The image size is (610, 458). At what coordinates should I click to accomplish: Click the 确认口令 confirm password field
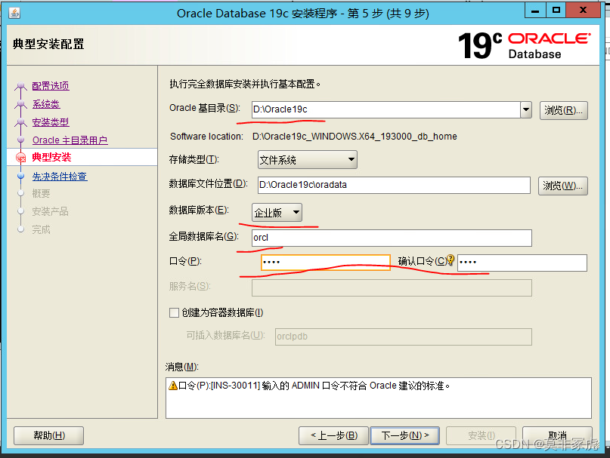point(522,263)
